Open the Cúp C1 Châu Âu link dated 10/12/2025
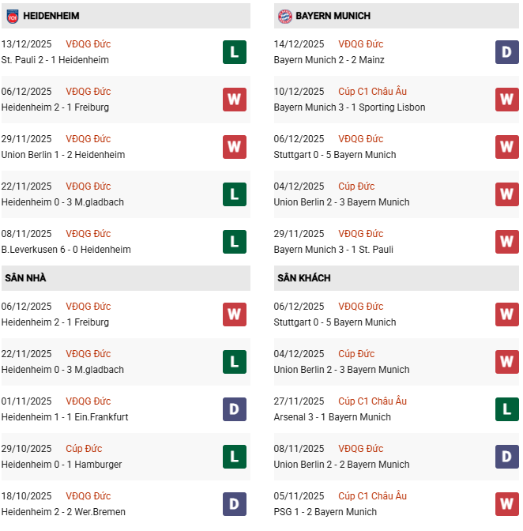This screenshot has width=523, height=531. pyautogui.click(x=372, y=92)
